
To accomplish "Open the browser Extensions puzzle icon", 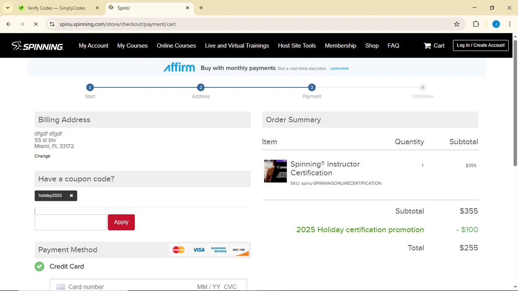I will pos(476,24).
